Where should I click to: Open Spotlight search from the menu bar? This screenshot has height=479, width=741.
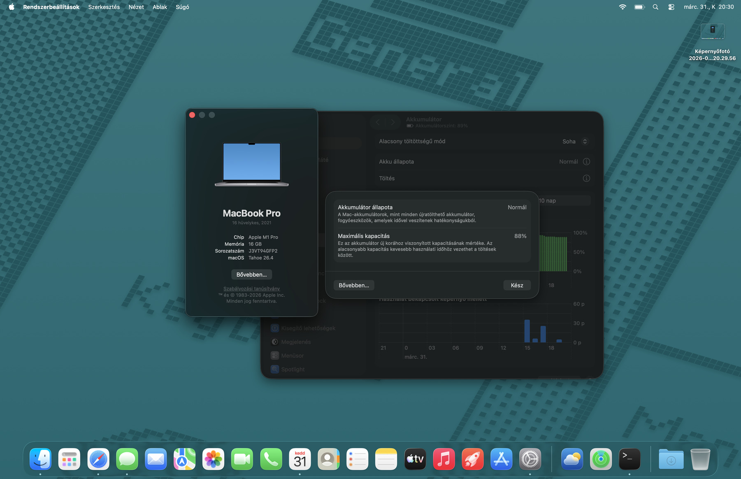click(x=655, y=7)
